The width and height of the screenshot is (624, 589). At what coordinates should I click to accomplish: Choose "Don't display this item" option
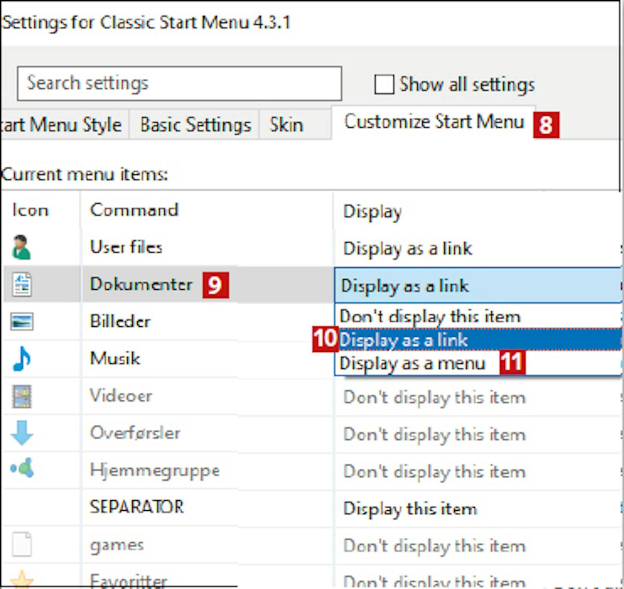[x=430, y=316]
